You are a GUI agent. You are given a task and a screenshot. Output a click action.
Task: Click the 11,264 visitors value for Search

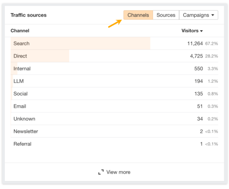pos(195,43)
